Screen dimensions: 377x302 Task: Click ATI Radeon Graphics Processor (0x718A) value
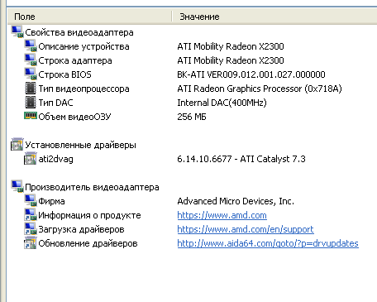click(260, 89)
